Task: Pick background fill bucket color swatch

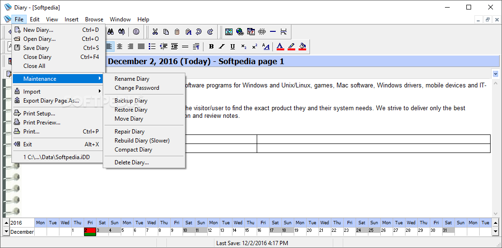Action: pyautogui.click(x=302, y=47)
